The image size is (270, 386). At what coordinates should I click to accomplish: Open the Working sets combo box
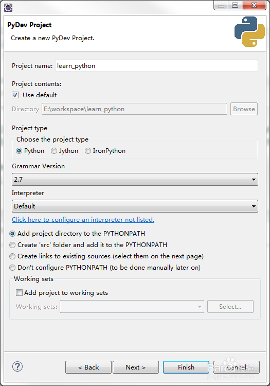pyautogui.click(x=132, y=307)
